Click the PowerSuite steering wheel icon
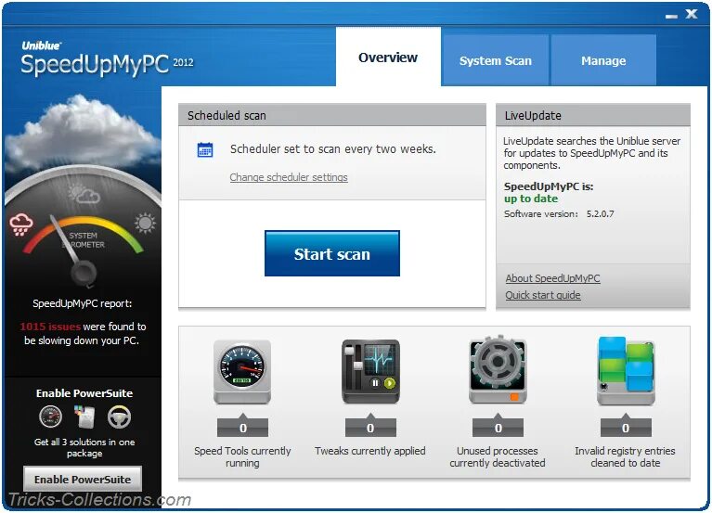Image resolution: width=712 pixels, height=513 pixels. (119, 417)
